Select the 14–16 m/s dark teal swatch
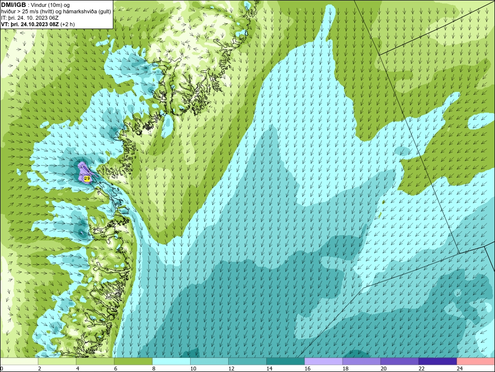 (x=286, y=361)
